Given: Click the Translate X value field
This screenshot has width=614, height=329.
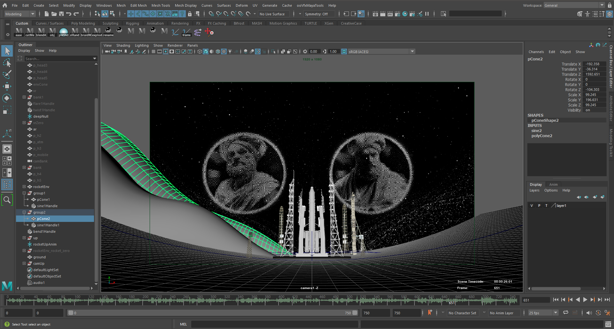Looking at the screenshot, I should pyautogui.click(x=594, y=64).
